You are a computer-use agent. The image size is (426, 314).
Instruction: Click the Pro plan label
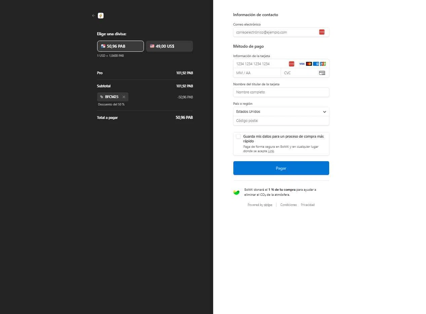tap(100, 73)
